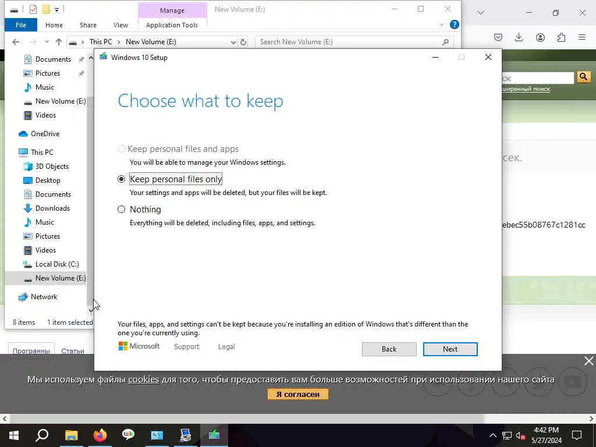This screenshot has height=447, width=596.
Task: Click the muted volume tray icon
Action: point(521,435)
